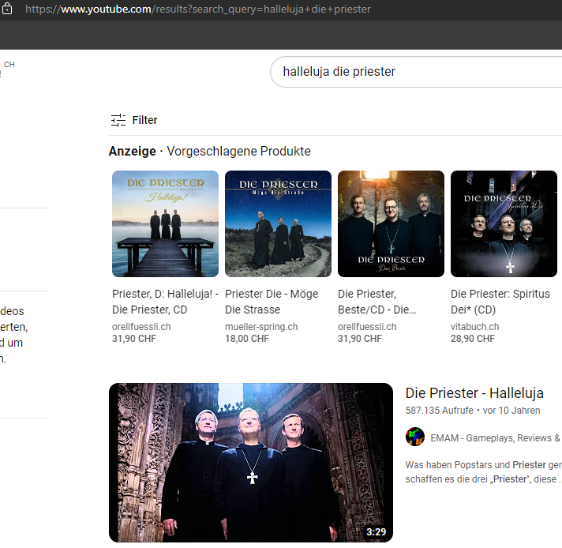Click product title 'Priester Die - Möge Die Strasse'
The width and height of the screenshot is (562, 548).
tap(272, 302)
